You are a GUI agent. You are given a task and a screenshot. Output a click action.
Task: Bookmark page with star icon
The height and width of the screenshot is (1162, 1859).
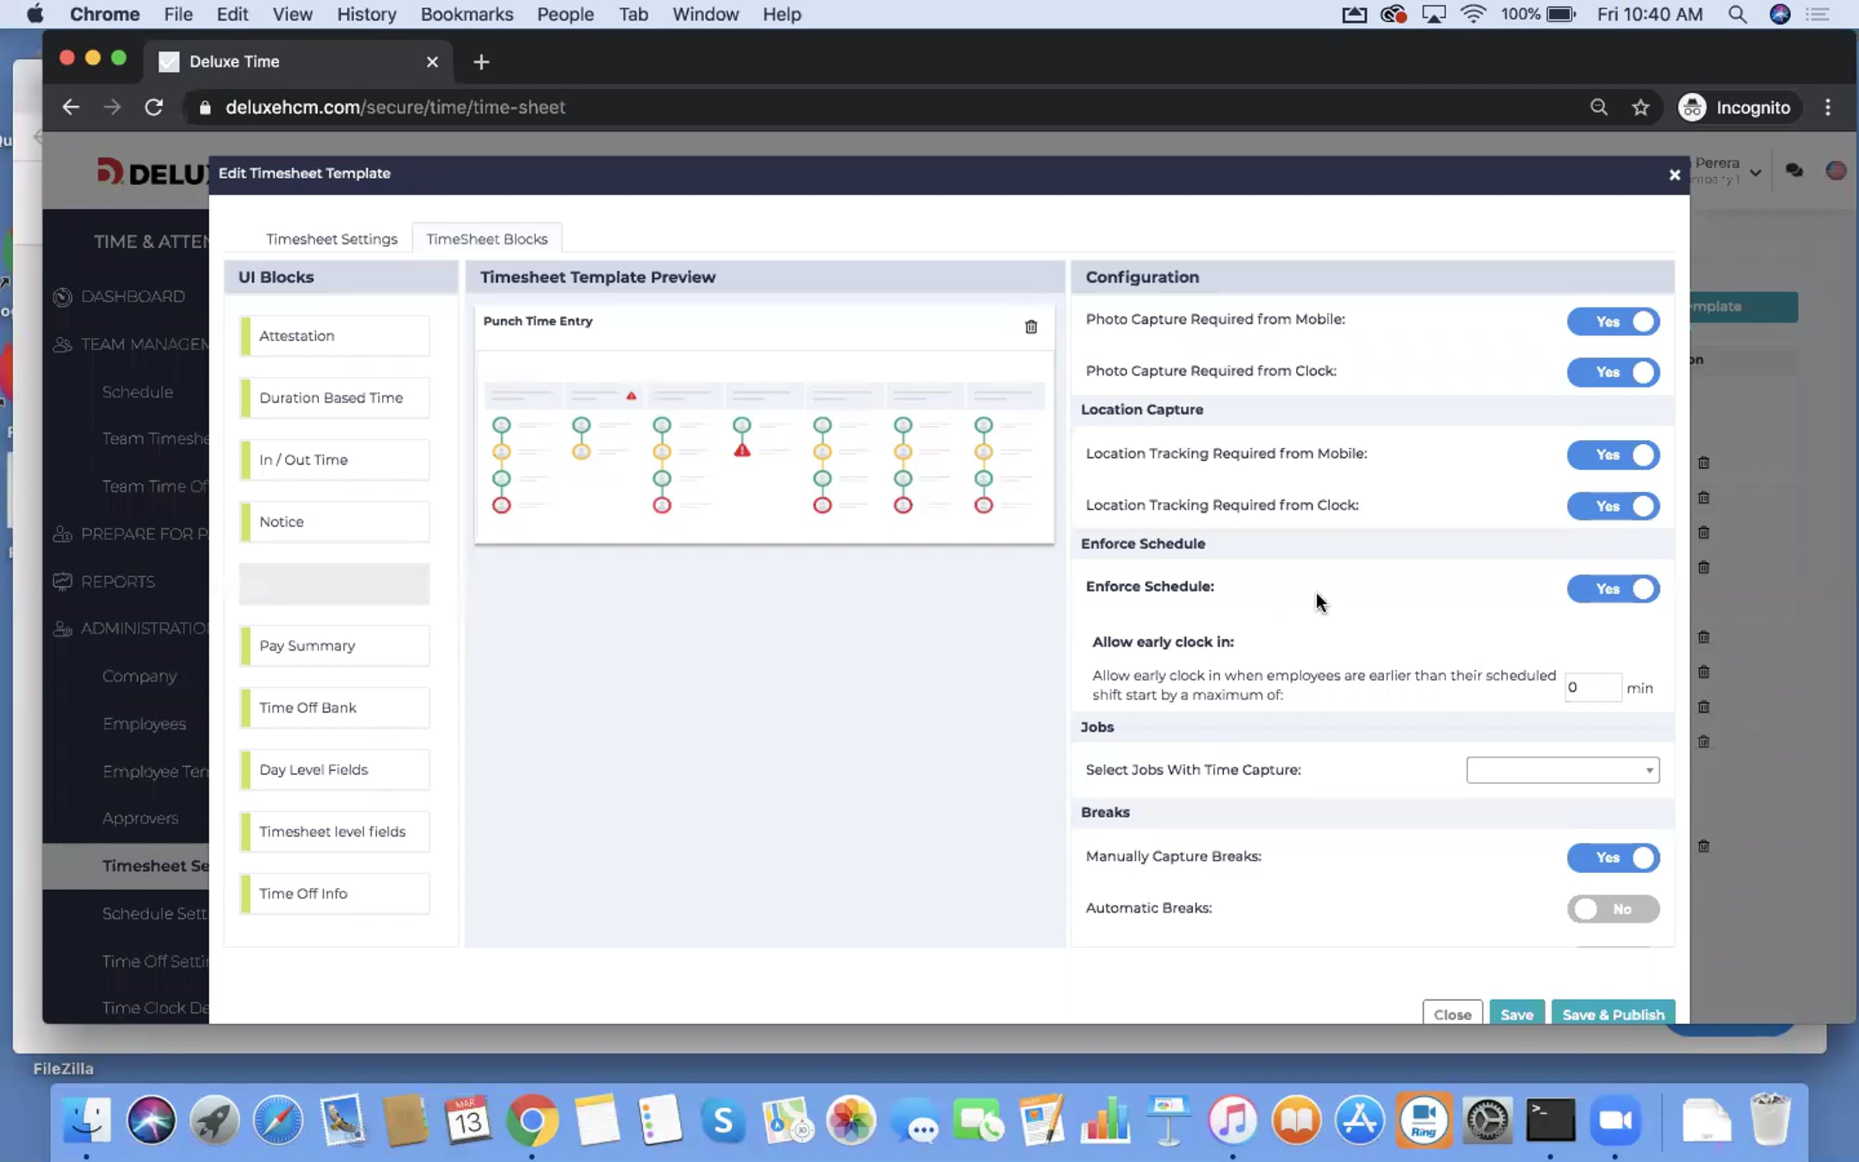[1640, 108]
